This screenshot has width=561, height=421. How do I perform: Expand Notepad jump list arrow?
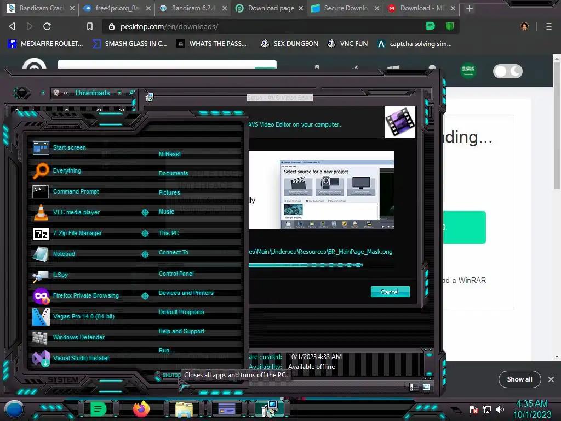tap(145, 254)
